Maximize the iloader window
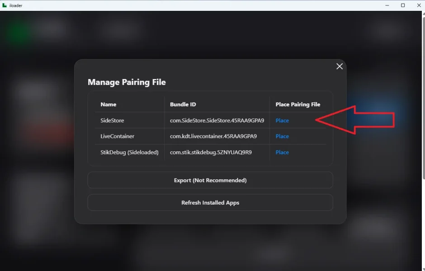This screenshot has width=425, height=271. point(403,5)
